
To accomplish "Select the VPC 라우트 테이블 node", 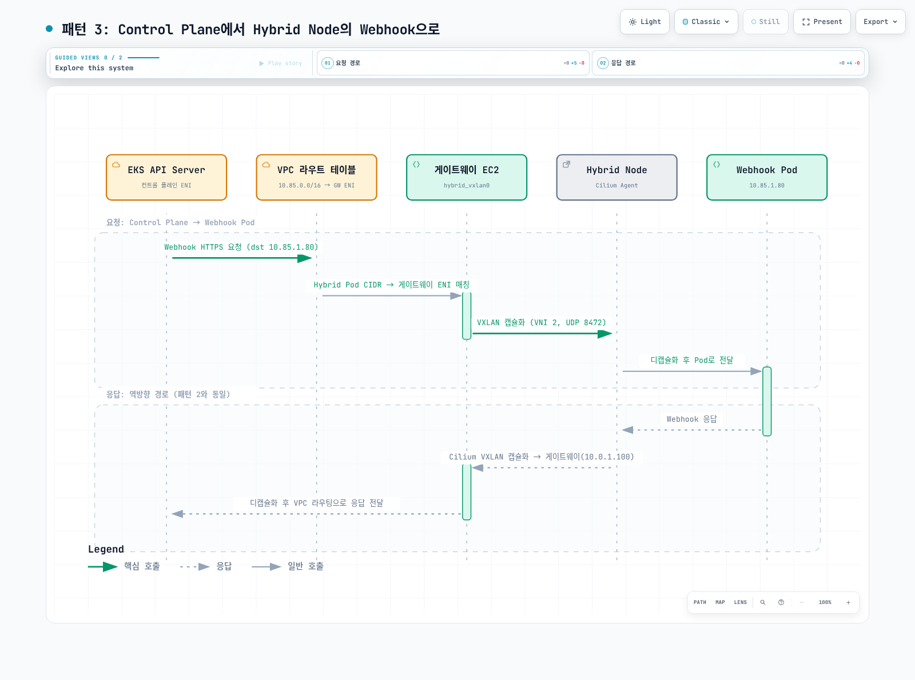I will click(x=317, y=177).
